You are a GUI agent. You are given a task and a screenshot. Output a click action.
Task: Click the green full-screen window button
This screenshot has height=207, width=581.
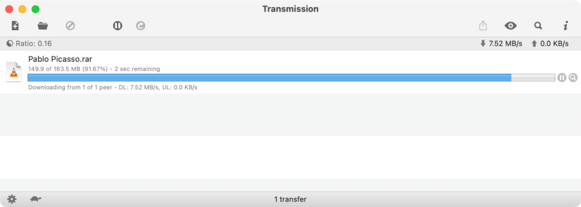click(x=36, y=9)
